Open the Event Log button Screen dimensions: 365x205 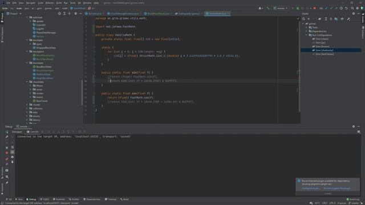[353, 199]
